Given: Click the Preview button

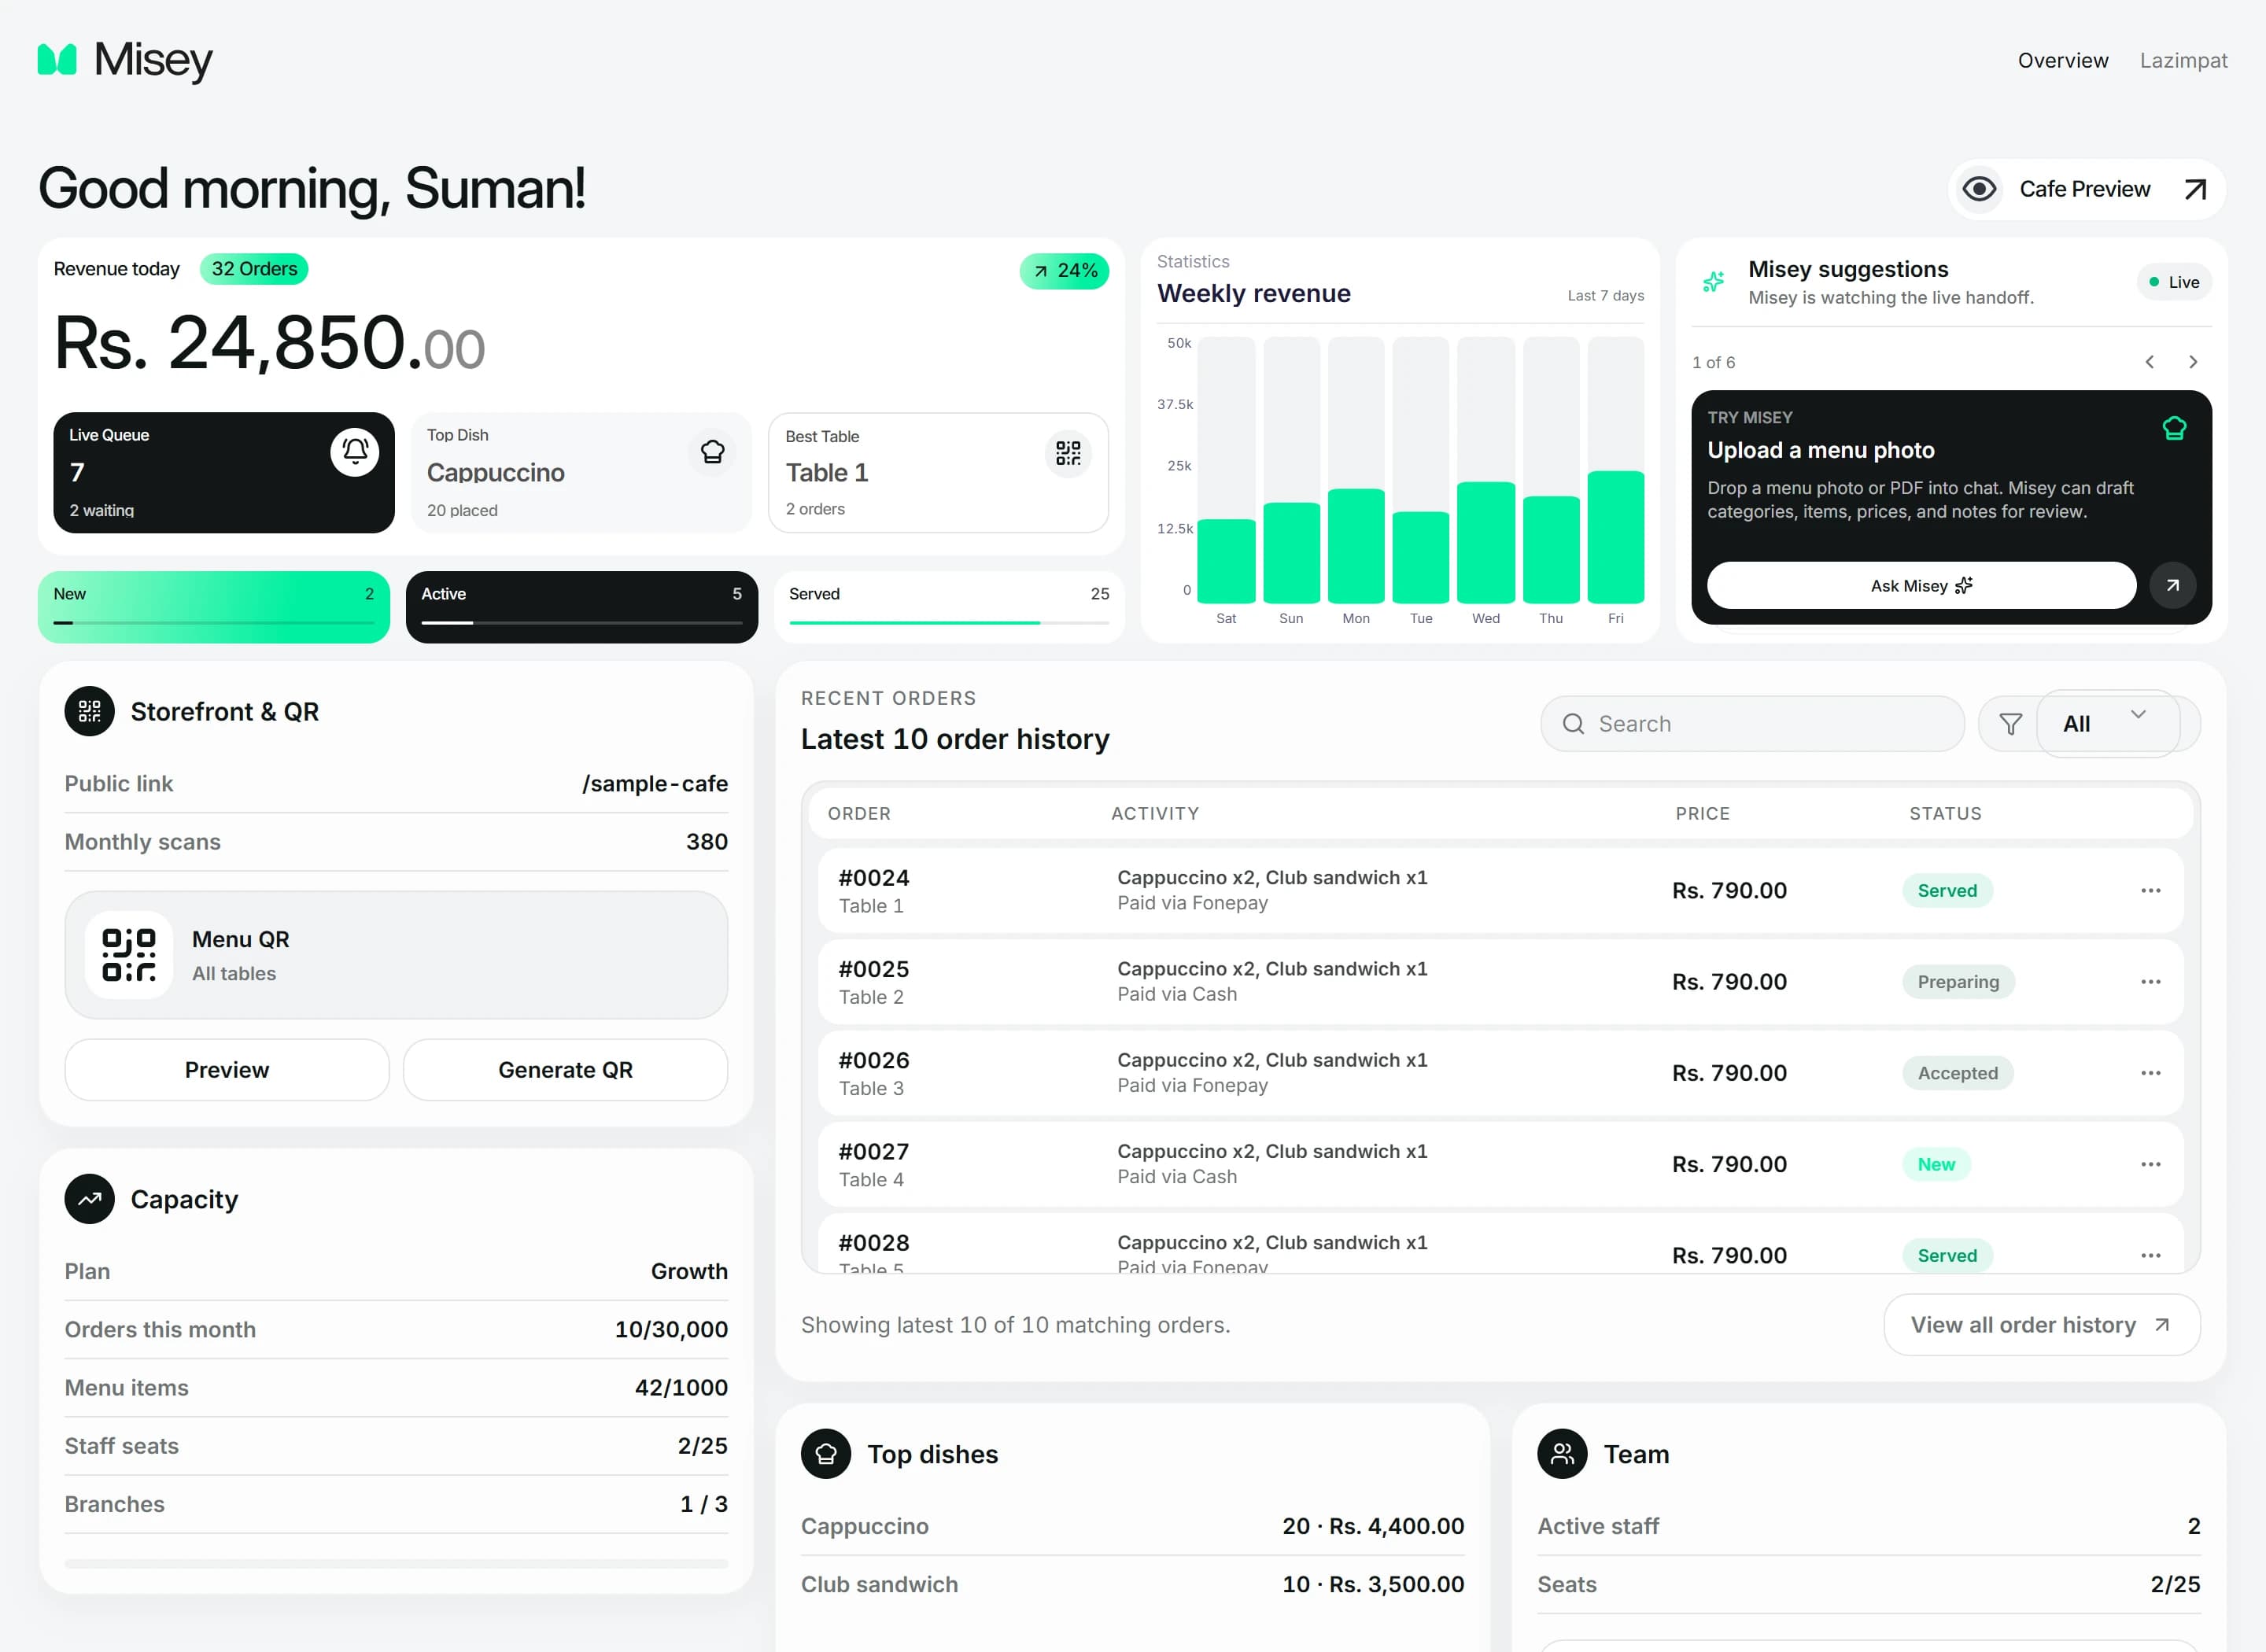Looking at the screenshot, I should (227, 1070).
